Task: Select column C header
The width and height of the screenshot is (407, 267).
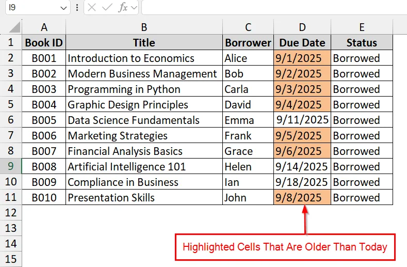Action: coord(248,27)
